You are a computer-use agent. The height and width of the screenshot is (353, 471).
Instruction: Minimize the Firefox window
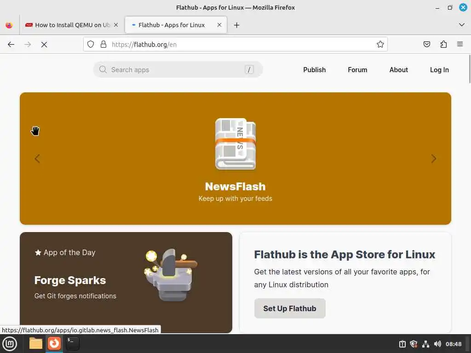437,8
